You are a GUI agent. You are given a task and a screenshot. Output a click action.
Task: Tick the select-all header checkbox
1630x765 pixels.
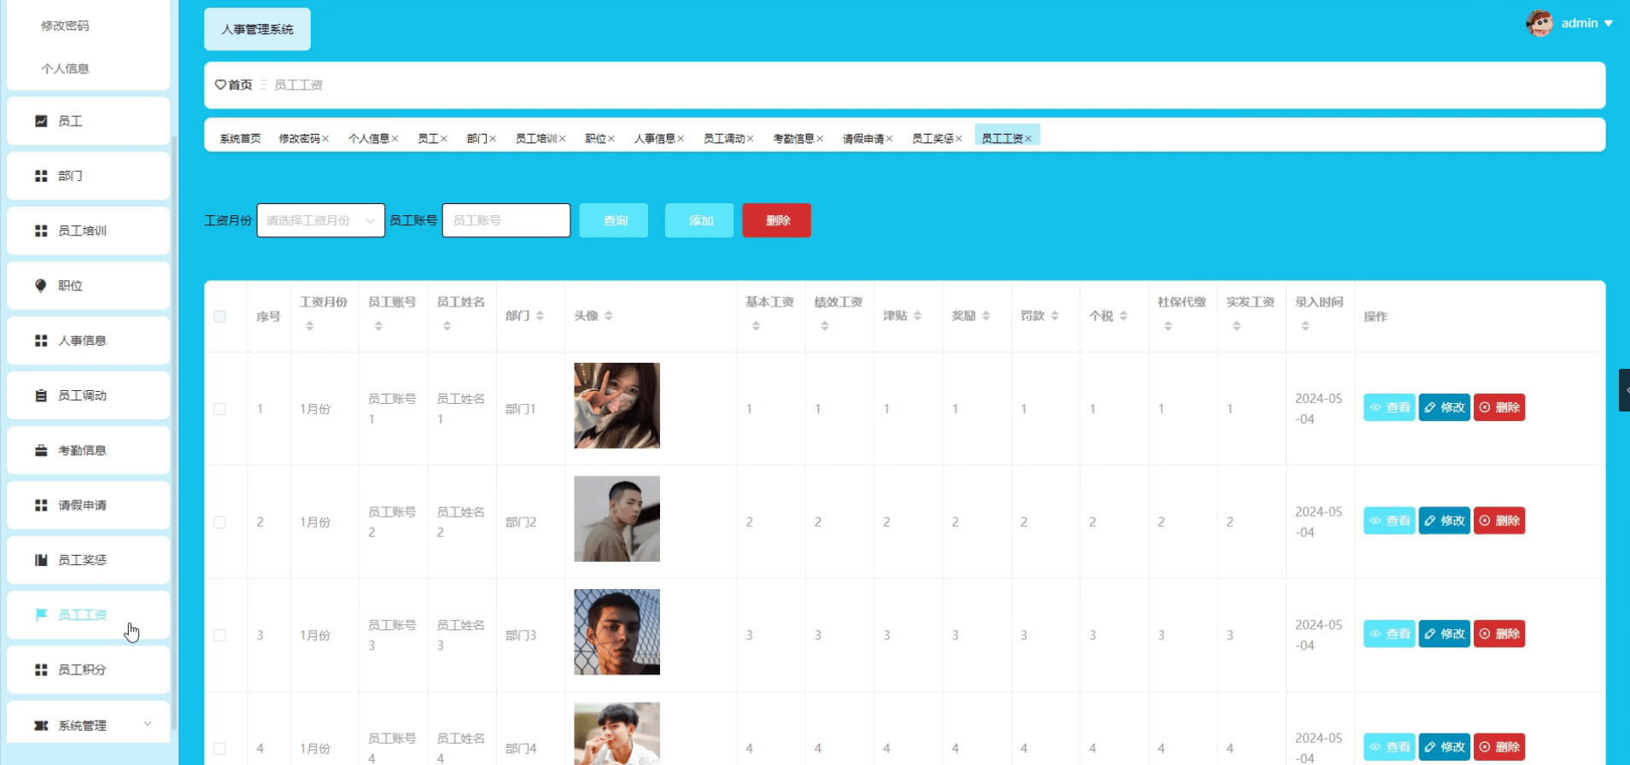click(x=219, y=317)
